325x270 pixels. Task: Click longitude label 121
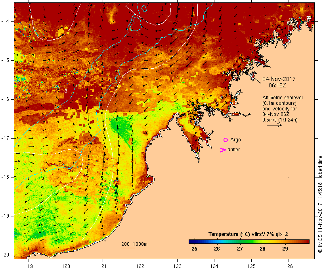[103, 266]
